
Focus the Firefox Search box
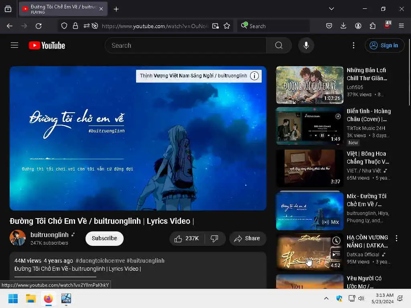[273, 26]
